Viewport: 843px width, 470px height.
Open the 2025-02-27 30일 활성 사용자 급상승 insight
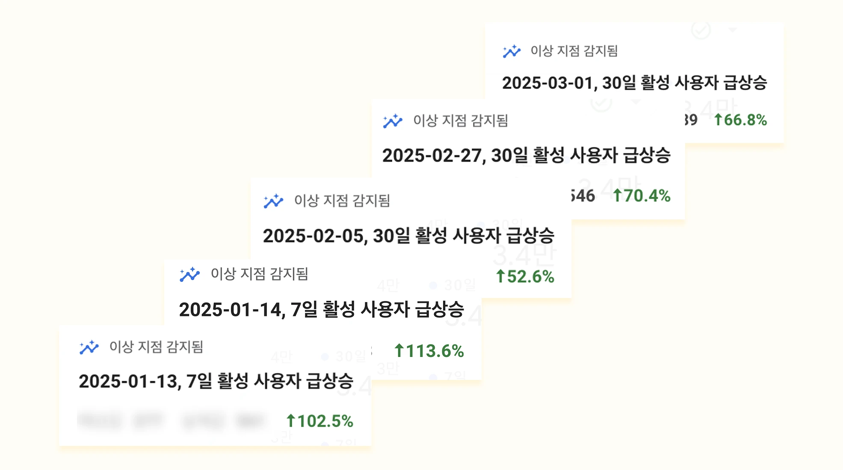click(x=527, y=155)
